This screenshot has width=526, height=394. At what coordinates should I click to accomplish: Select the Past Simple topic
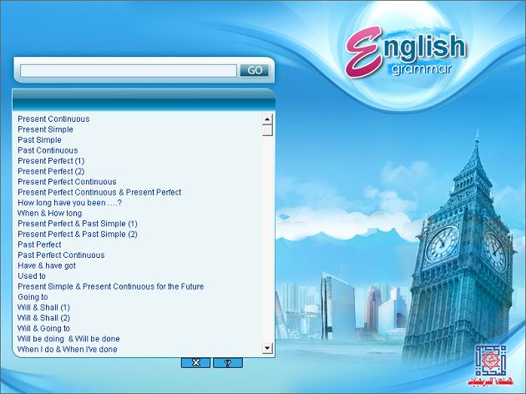pyautogui.click(x=39, y=140)
